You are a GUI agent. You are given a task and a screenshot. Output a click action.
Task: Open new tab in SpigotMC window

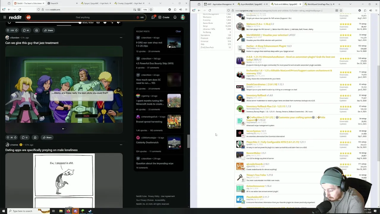pyautogui.click(x=339, y=4)
